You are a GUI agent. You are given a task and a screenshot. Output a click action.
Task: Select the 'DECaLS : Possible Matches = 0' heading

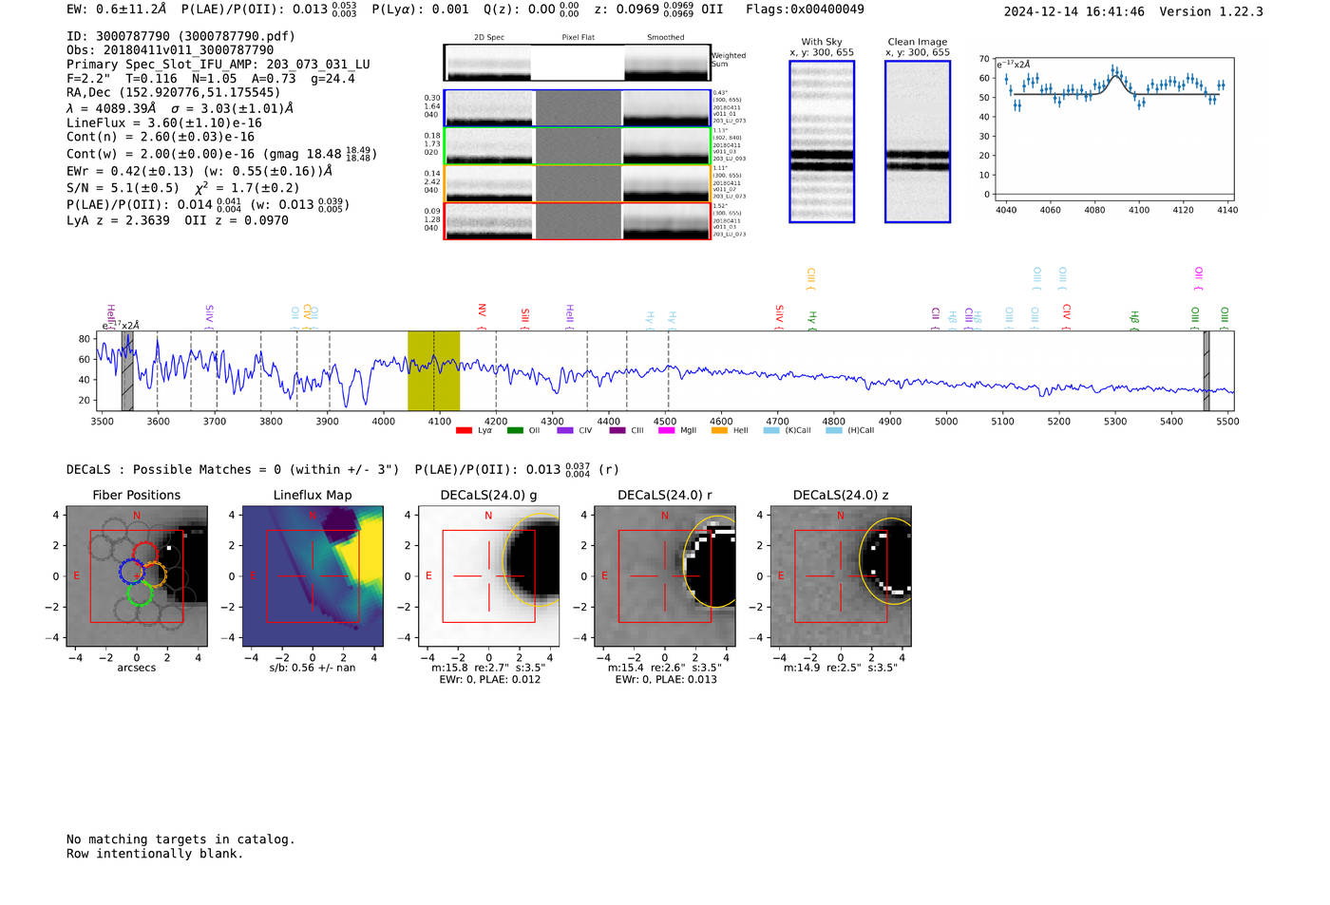[x=233, y=469]
